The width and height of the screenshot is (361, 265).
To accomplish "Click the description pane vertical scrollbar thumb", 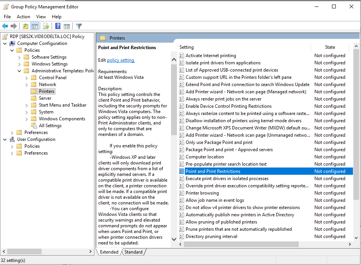I will (174, 99).
